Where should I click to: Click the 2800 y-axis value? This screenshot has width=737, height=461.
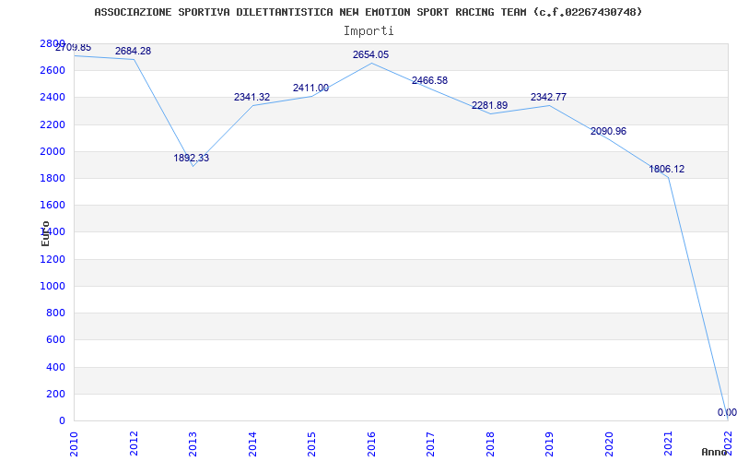pyautogui.click(x=53, y=43)
